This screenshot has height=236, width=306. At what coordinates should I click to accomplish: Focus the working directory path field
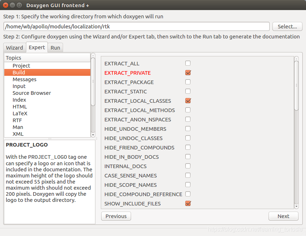tap(136, 27)
